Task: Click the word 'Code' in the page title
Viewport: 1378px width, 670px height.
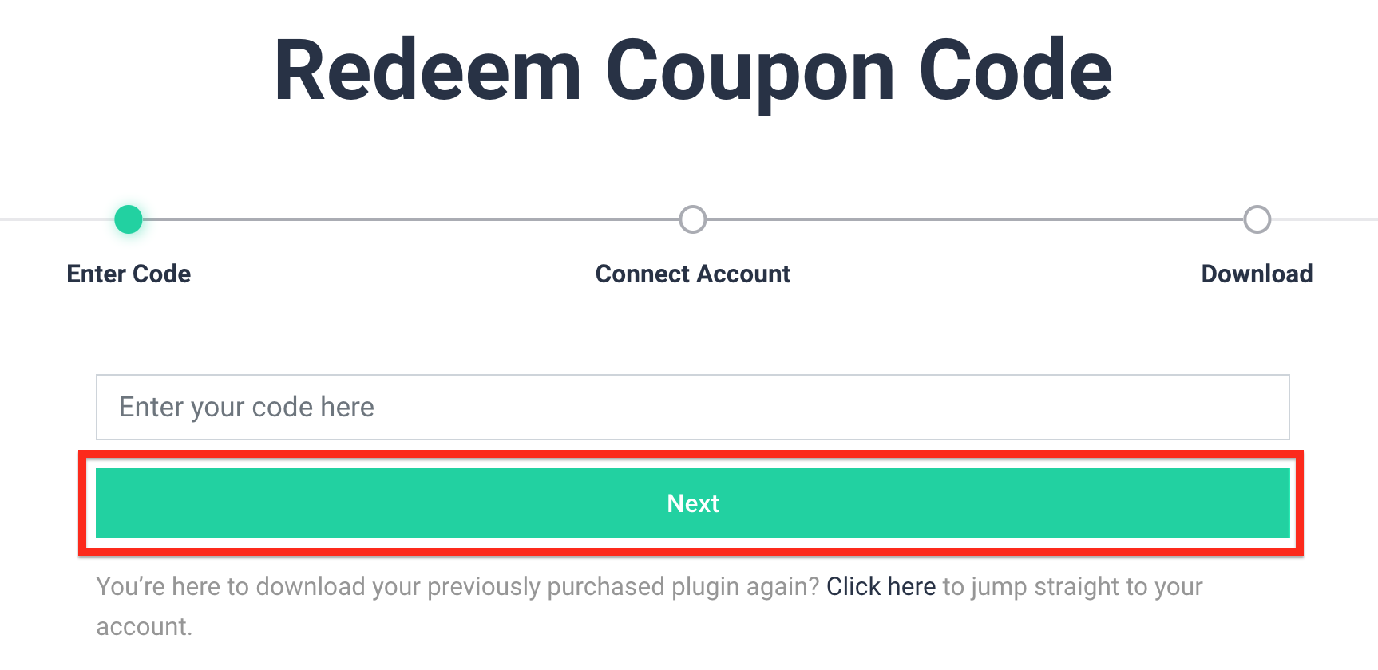Action: coord(1016,72)
